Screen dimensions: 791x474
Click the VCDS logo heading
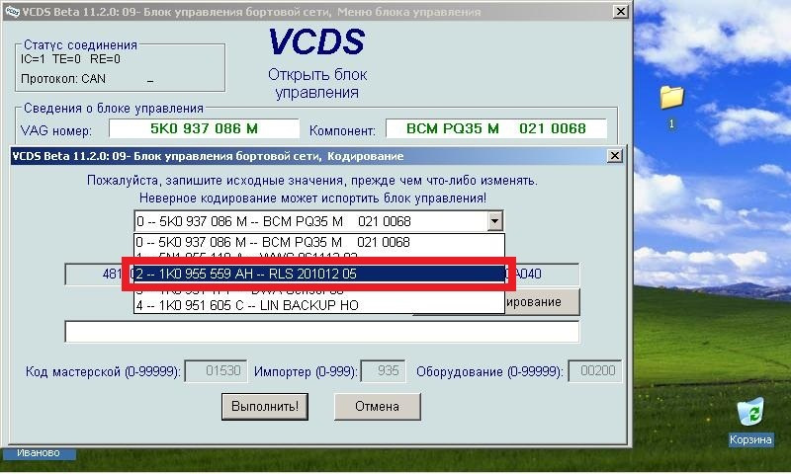[x=316, y=41]
